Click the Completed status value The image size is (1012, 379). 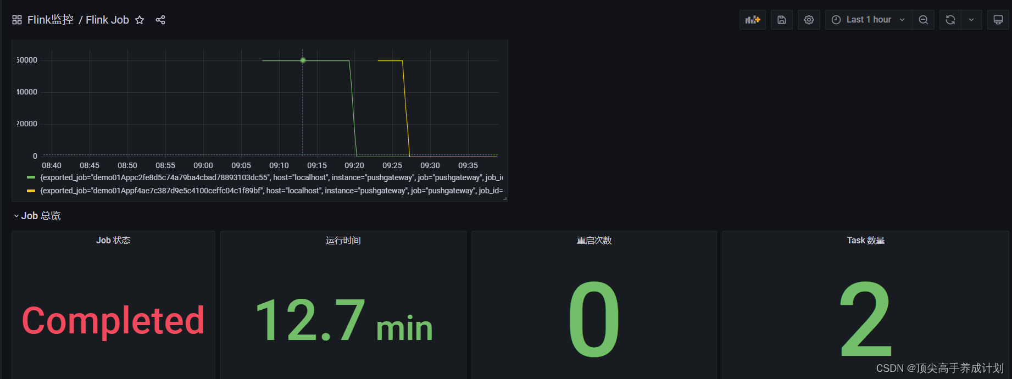[x=113, y=320]
